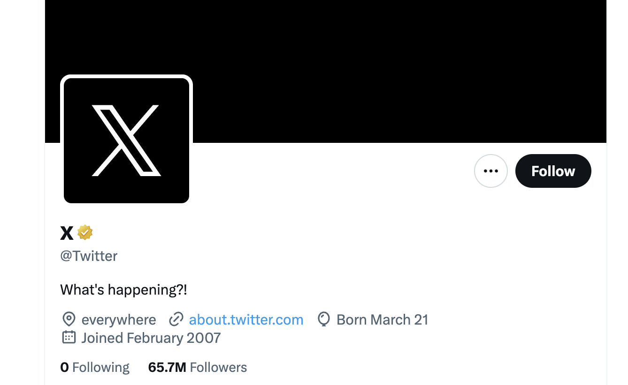Open the more options ellipsis menu
This screenshot has height=385, width=628.
pos(491,170)
